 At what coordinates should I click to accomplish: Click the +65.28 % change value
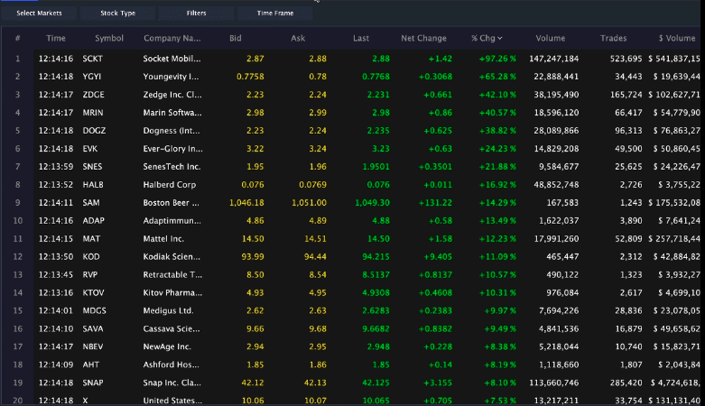tap(497, 77)
